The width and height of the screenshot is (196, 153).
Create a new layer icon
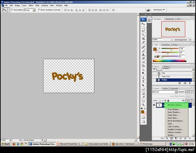(x=185, y=138)
